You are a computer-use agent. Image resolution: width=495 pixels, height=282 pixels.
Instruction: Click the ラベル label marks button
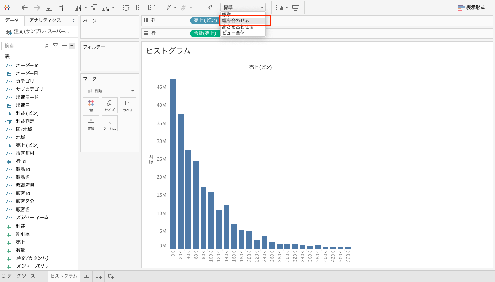(x=128, y=105)
